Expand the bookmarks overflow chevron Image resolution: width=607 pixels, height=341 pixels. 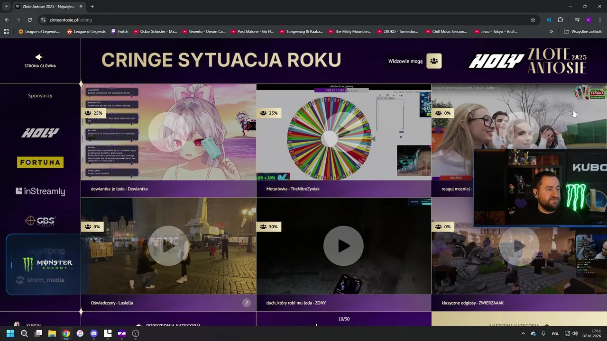(x=551, y=32)
